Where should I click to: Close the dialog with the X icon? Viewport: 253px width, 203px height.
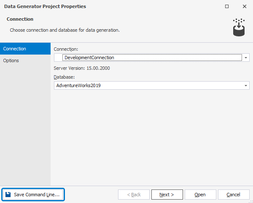click(244, 7)
